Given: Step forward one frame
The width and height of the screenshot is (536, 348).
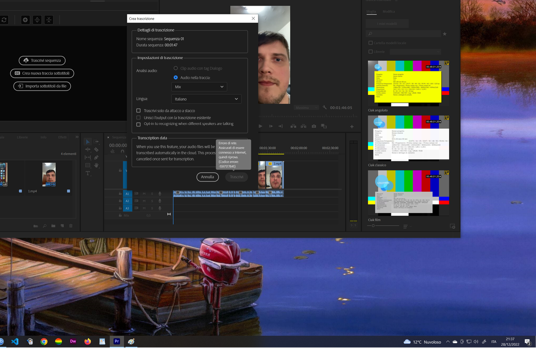Looking at the screenshot, I should (x=271, y=126).
